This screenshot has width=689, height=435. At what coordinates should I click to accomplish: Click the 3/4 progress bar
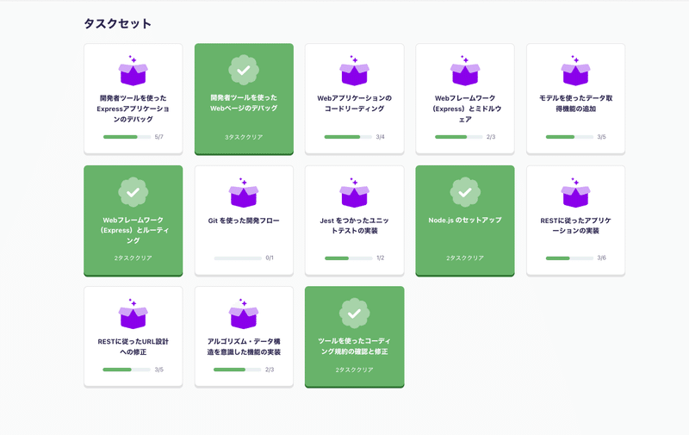(x=348, y=137)
